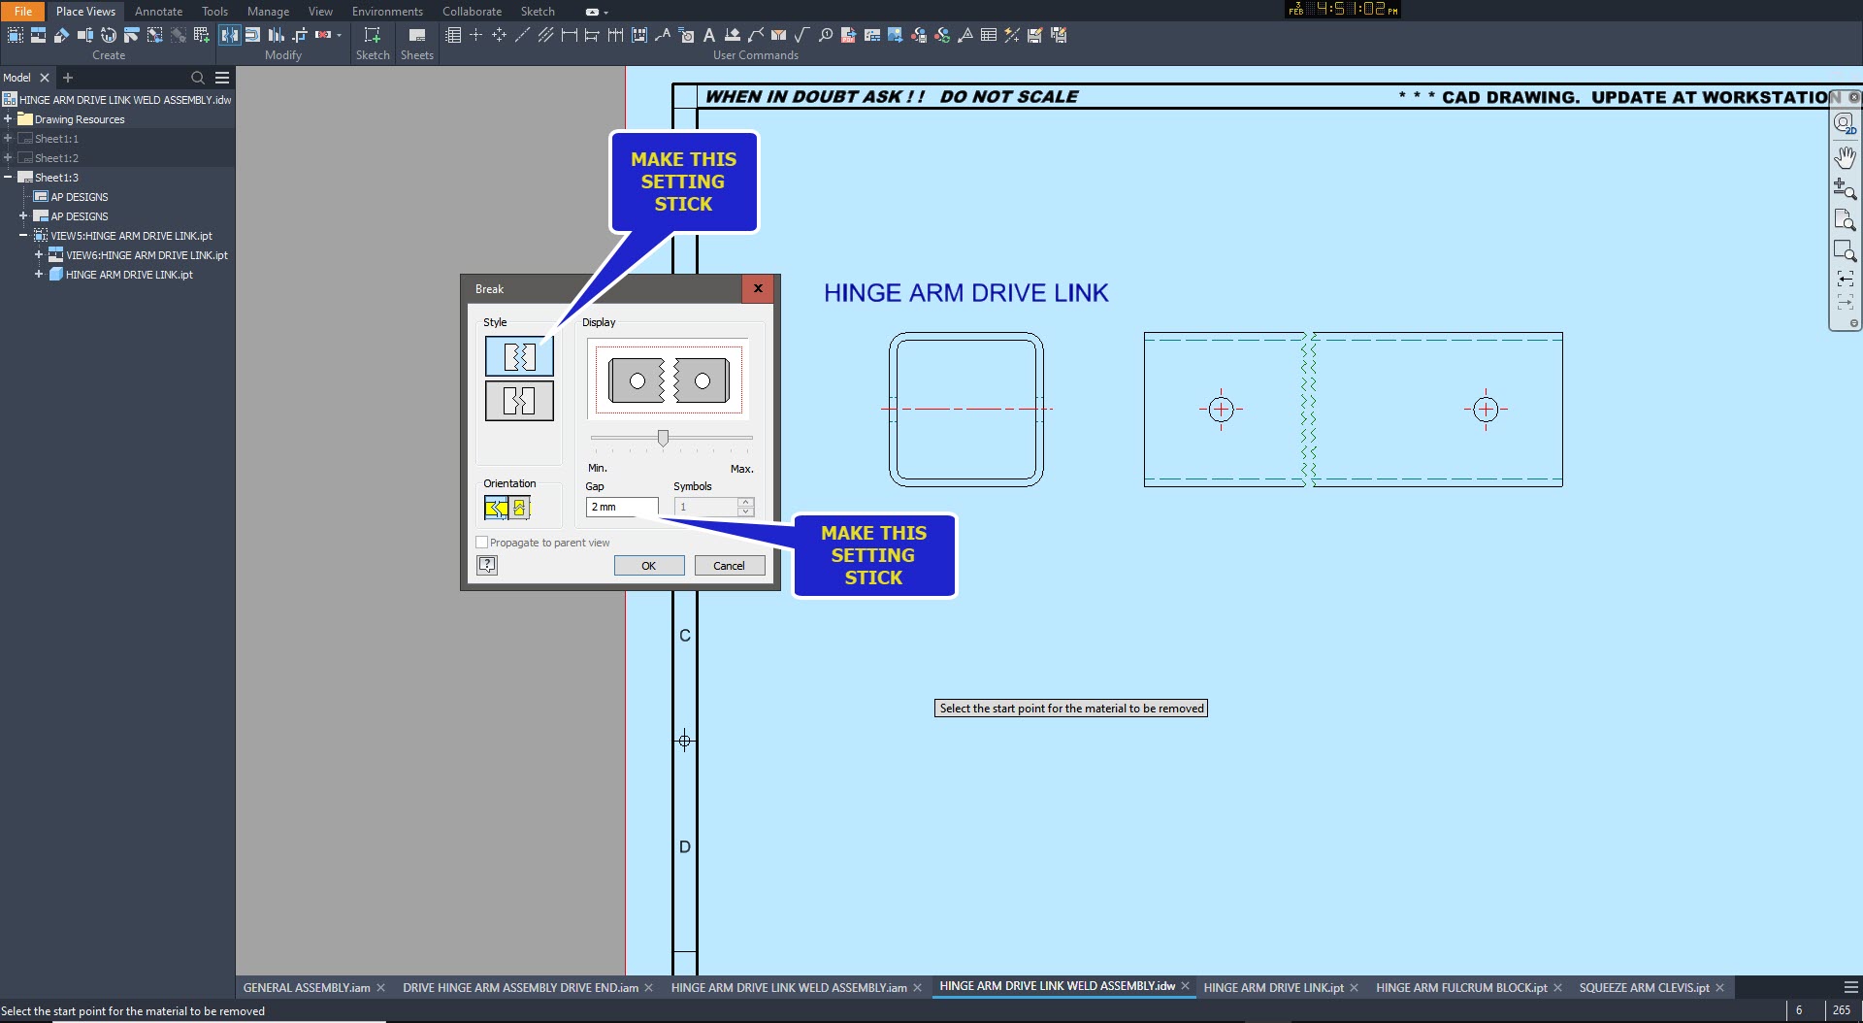Image resolution: width=1863 pixels, height=1023 pixels.
Task: Open the dropdown beside the Delete view icon
Action: (x=339, y=35)
